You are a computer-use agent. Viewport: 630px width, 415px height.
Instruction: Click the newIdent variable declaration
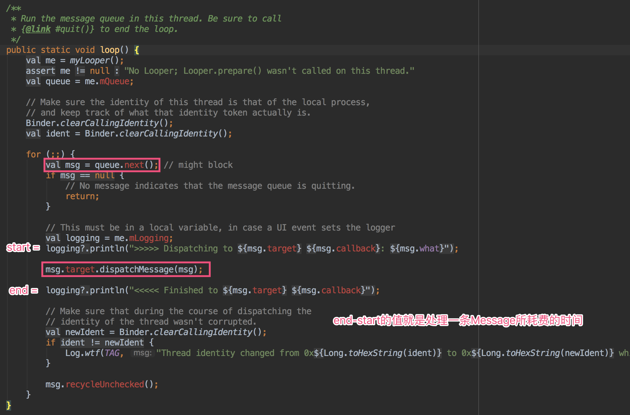click(x=85, y=332)
